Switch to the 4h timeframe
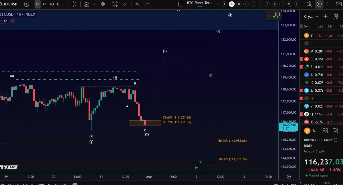343x185 pixels. point(44,4)
